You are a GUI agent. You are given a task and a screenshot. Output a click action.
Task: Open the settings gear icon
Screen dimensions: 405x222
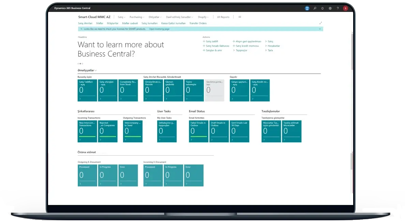[330, 8]
